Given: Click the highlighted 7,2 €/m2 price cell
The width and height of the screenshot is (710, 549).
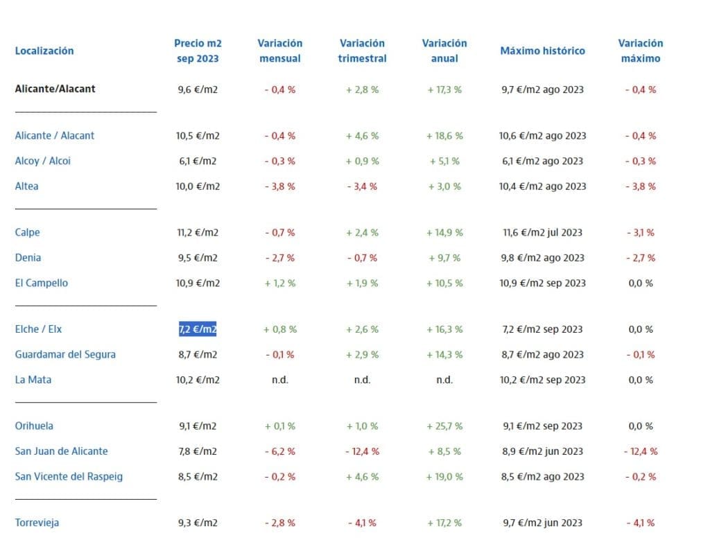Looking at the screenshot, I should pyautogui.click(x=198, y=329).
